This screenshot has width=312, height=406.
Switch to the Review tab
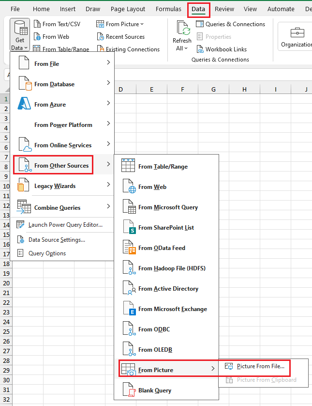pos(224,9)
